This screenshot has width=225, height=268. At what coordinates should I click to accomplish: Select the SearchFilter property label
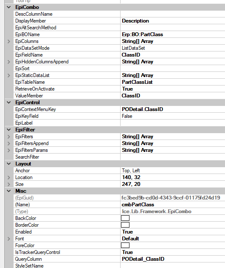pyautogui.click(x=27, y=157)
